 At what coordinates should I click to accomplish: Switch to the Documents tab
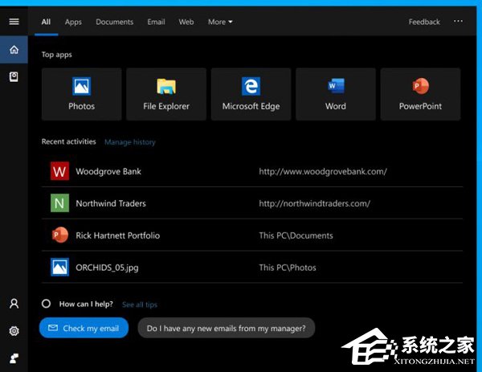click(x=114, y=22)
